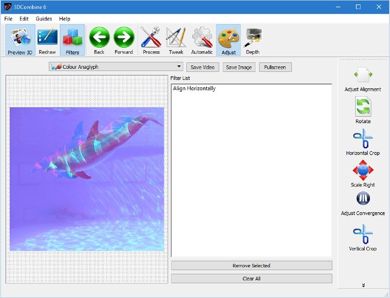Select the Tweak tool

[176, 39]
